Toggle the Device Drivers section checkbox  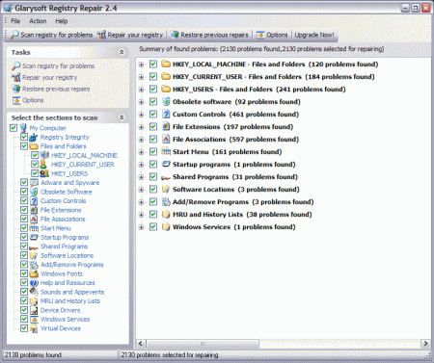(x=24, y=310)
